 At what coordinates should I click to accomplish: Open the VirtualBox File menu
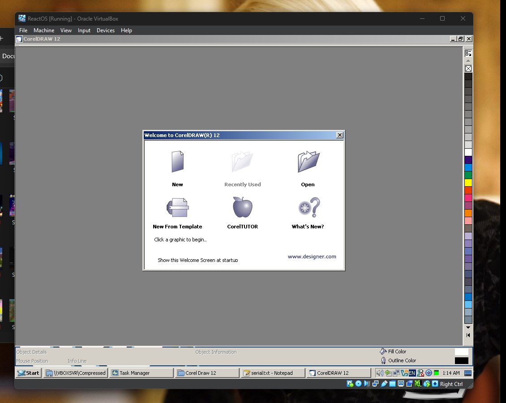23,30
